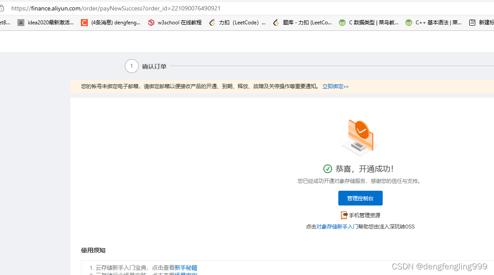Viewport: 494px width, 275px height.
Task: Open the 管理控制台 console button
Action: tap(360, 198)
